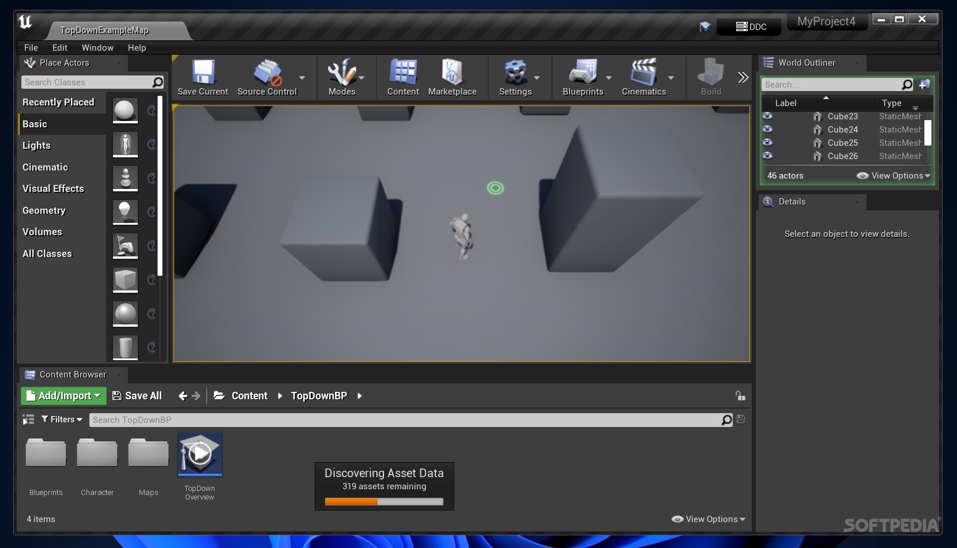This screenshot has width=957, height=548.
Task: Open the File menu
Action: 31,48
